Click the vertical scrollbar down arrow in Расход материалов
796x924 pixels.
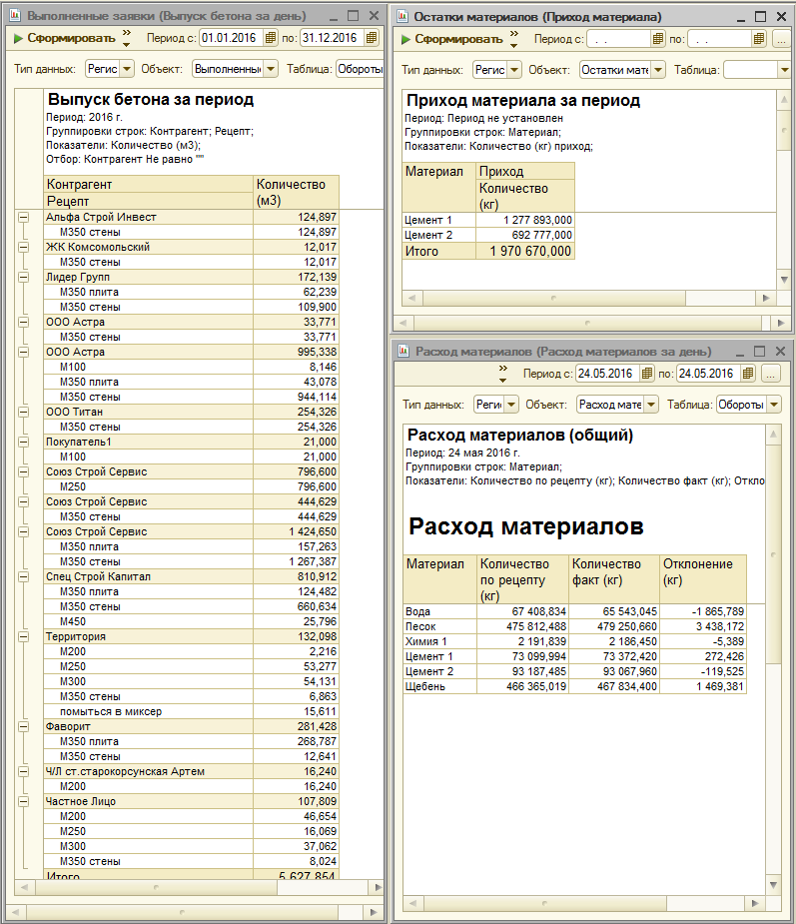coord(773,885)
